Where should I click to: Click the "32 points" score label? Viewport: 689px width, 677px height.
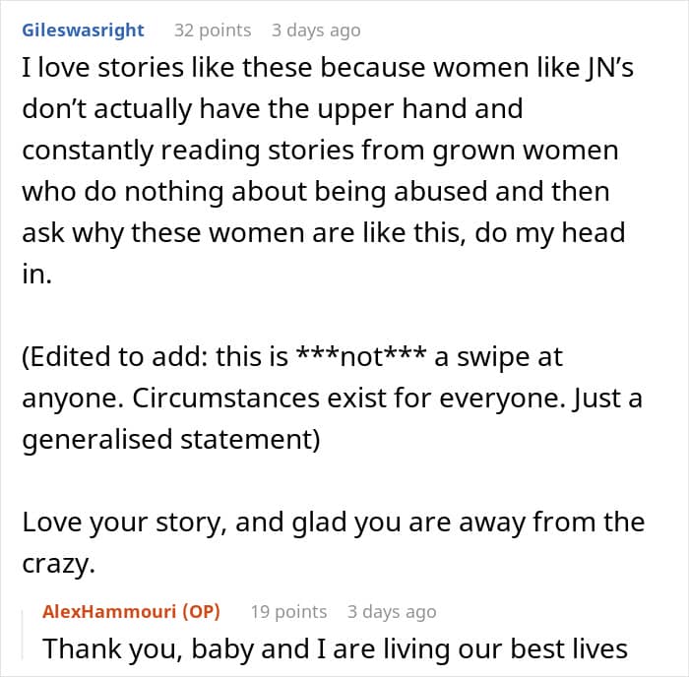click(213, 31)
